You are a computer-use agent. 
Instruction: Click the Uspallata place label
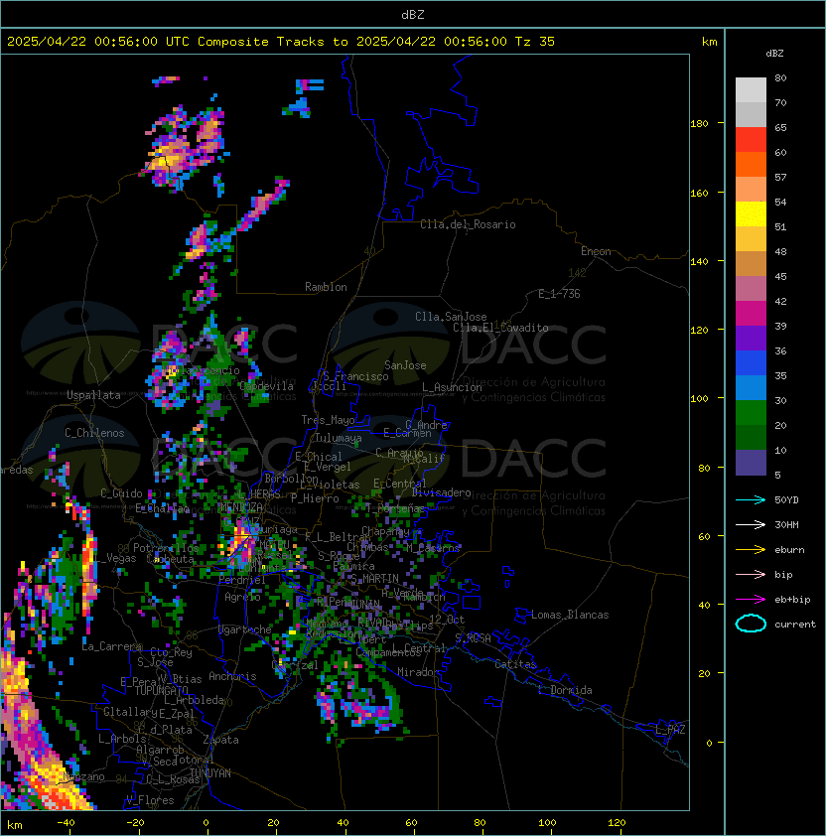(93, 395)
